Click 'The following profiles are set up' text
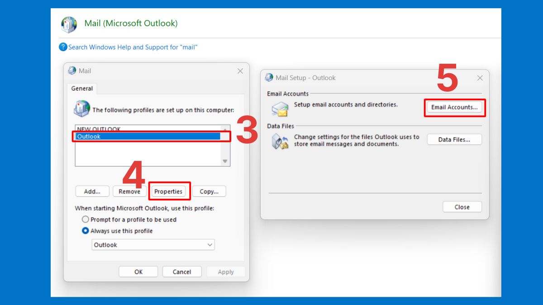 [163, 110]
